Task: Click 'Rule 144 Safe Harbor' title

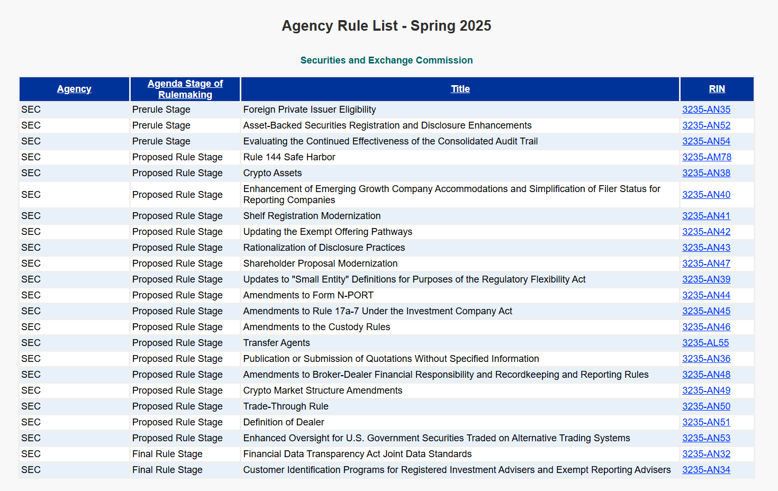Action: coord(289,157)
